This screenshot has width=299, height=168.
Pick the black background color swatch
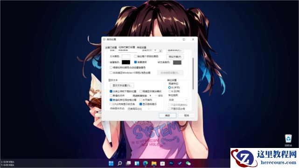pyautogui.click(x=126, y=62)
